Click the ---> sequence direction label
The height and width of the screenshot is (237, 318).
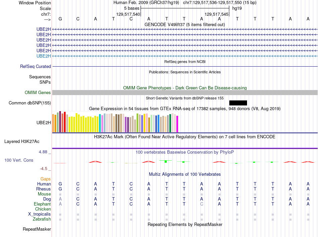coord(48,19)
